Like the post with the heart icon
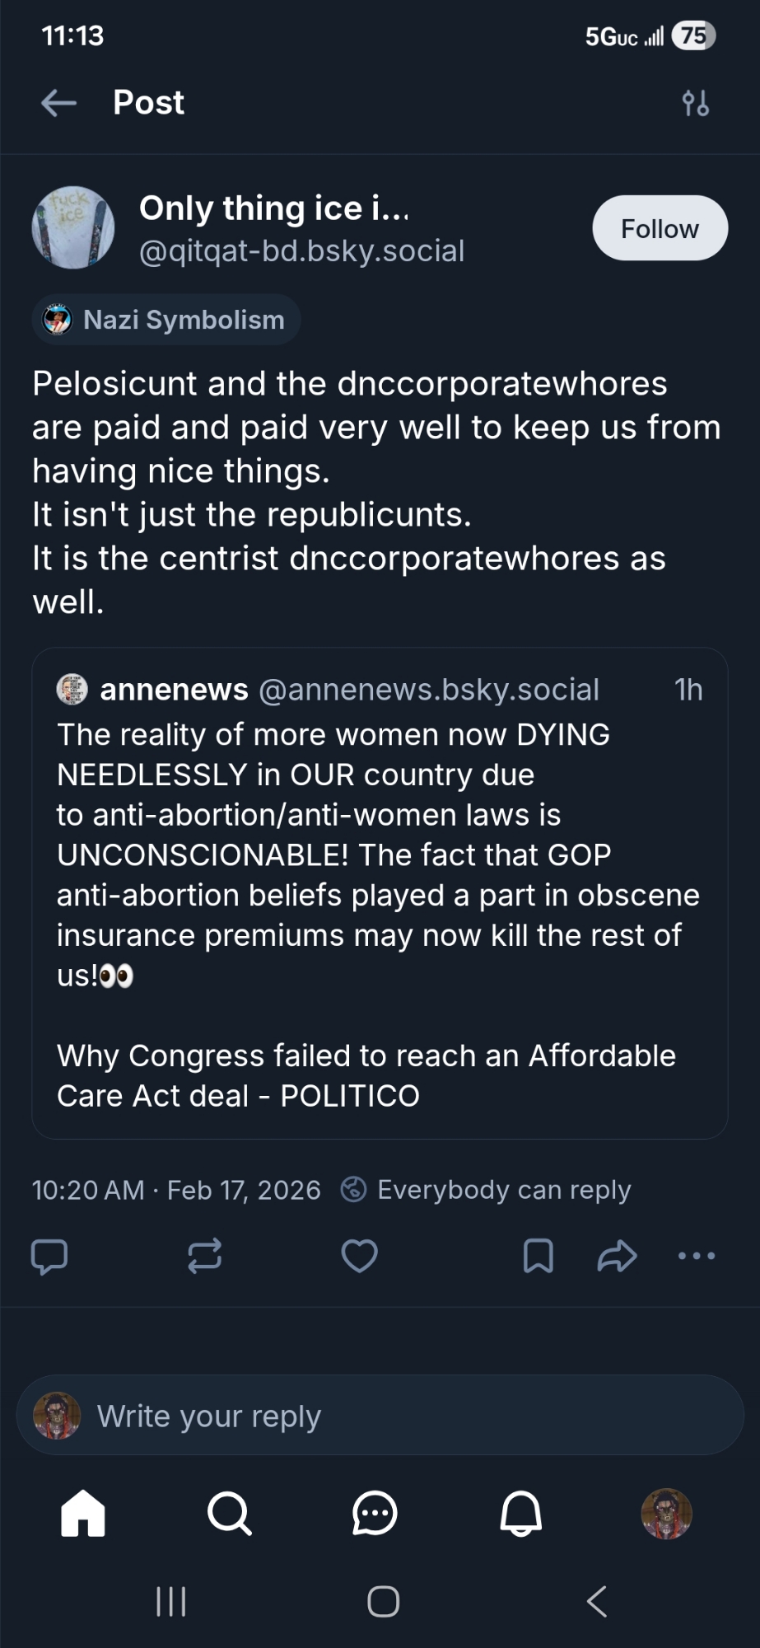This screenshot has width=760, height=1648. pyautogui.click(x=360, y=1257)
